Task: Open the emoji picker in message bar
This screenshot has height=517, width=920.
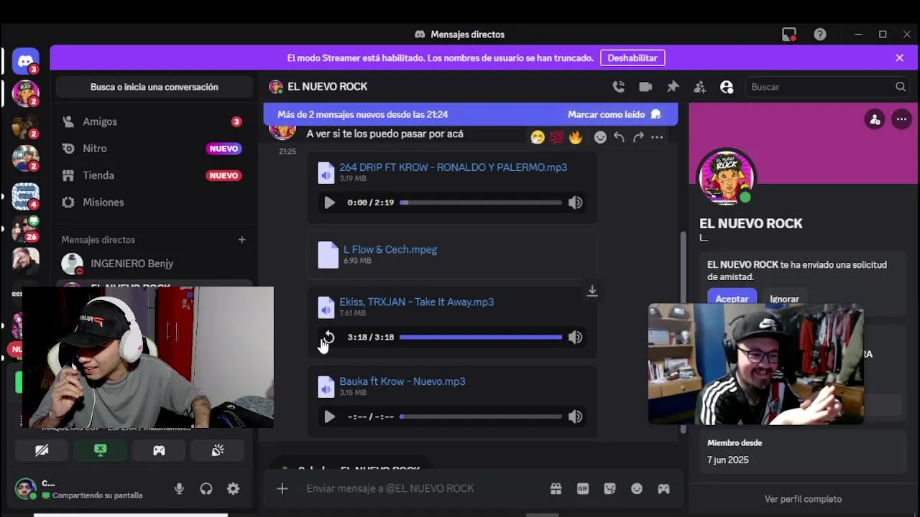Action: click(x=637, y=488)
